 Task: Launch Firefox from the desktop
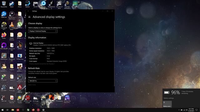[x=4, y=35]
